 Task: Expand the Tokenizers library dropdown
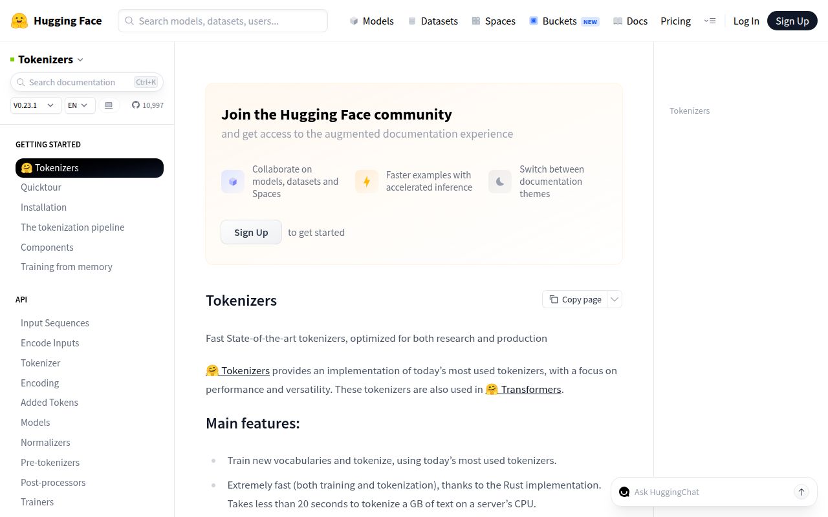point(80,59)
